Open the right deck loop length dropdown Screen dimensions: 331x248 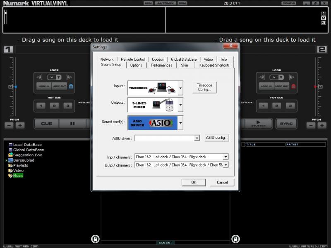(x=281, y=77)
